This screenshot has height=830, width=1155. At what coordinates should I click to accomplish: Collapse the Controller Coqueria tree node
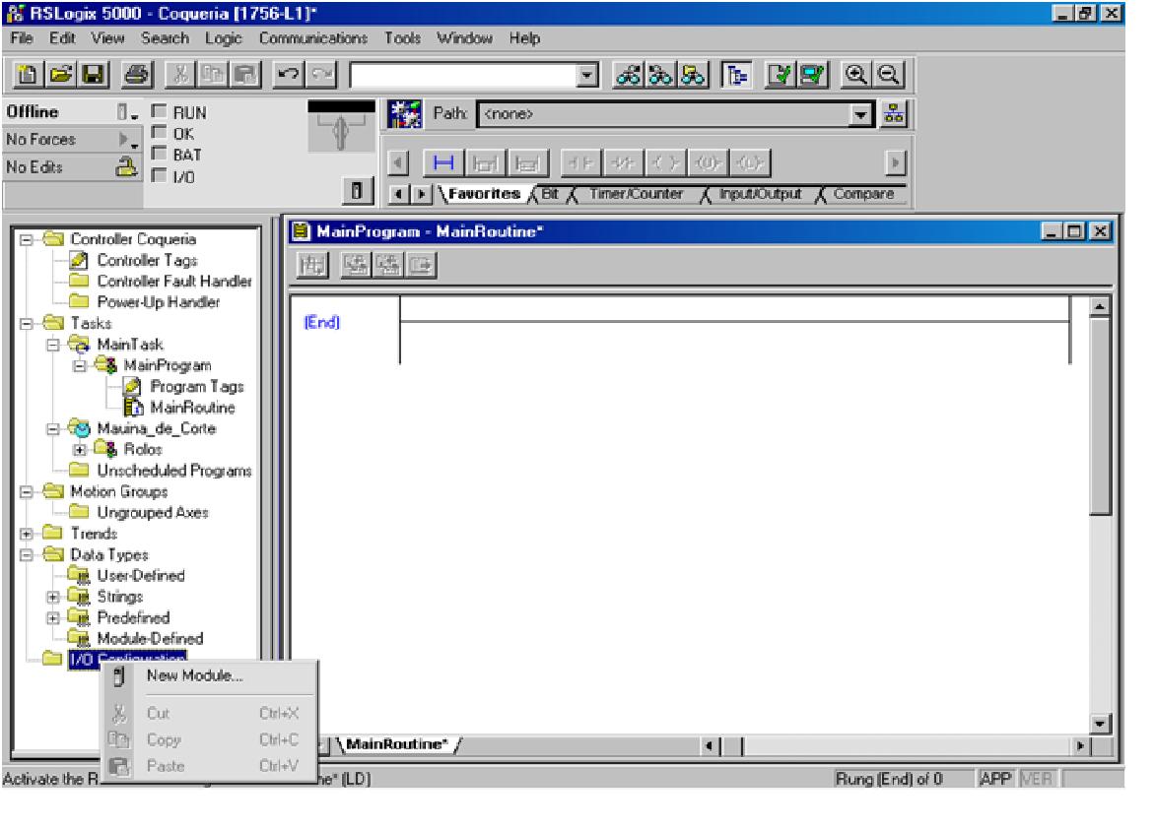coord(27,239)
